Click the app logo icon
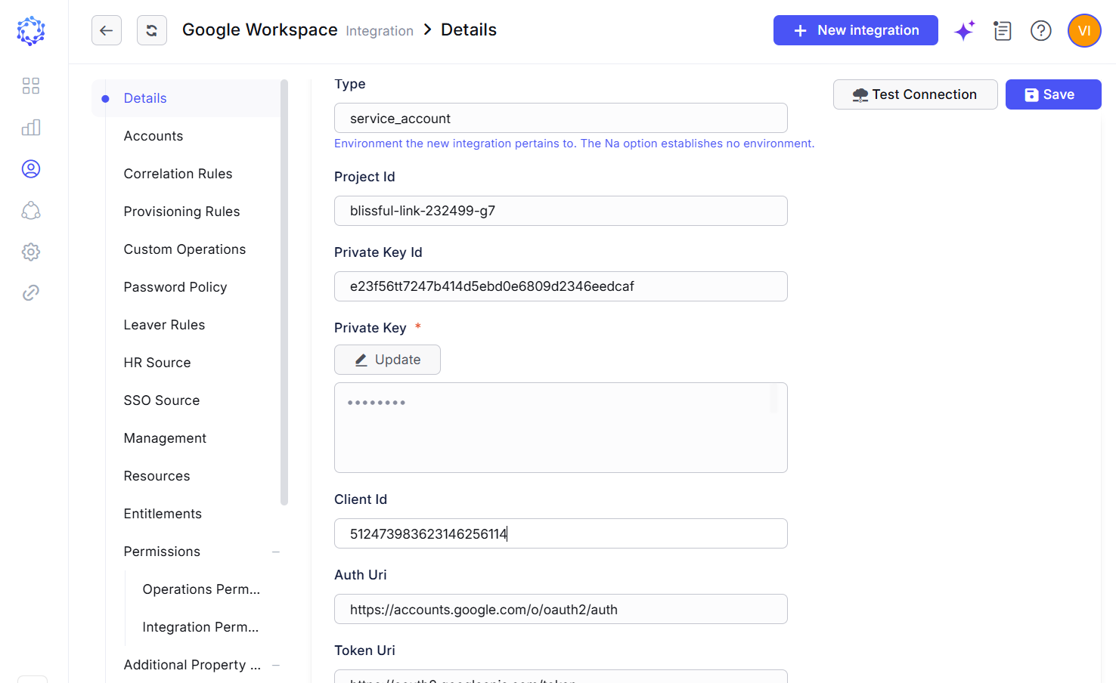 click(x=31, y=31)
